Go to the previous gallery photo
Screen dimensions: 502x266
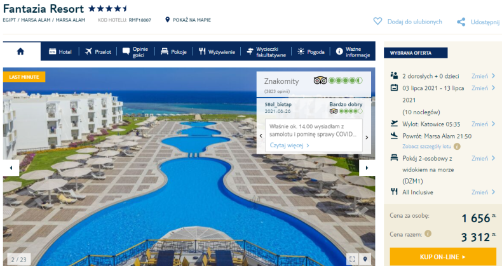[11, 168]
